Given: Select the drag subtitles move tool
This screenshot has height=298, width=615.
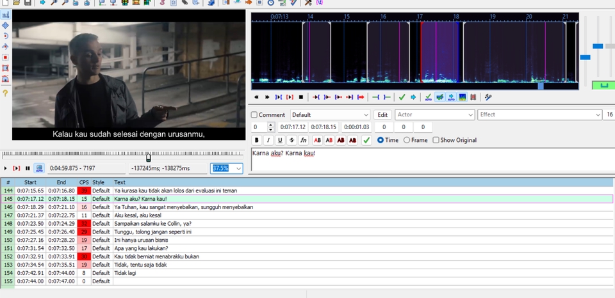Looking at the screenshot, I should (x=6, y=26).
